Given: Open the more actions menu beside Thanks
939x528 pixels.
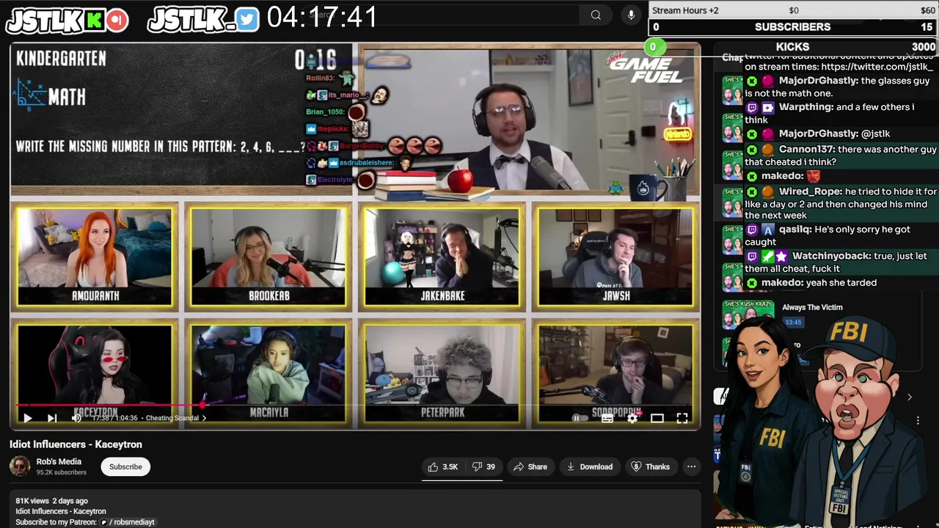Looking at the screenshot, I should click(x=691, y=466).
